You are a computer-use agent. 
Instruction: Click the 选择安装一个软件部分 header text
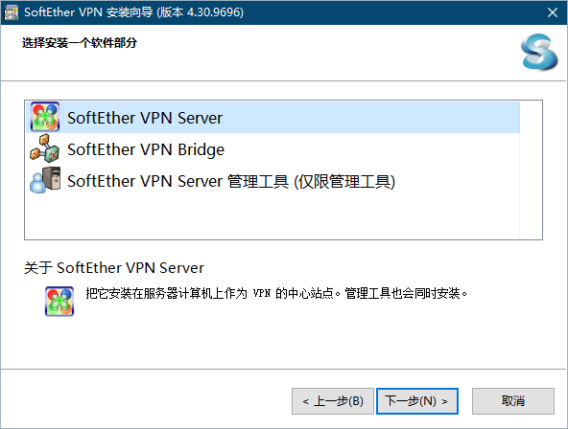80,43
